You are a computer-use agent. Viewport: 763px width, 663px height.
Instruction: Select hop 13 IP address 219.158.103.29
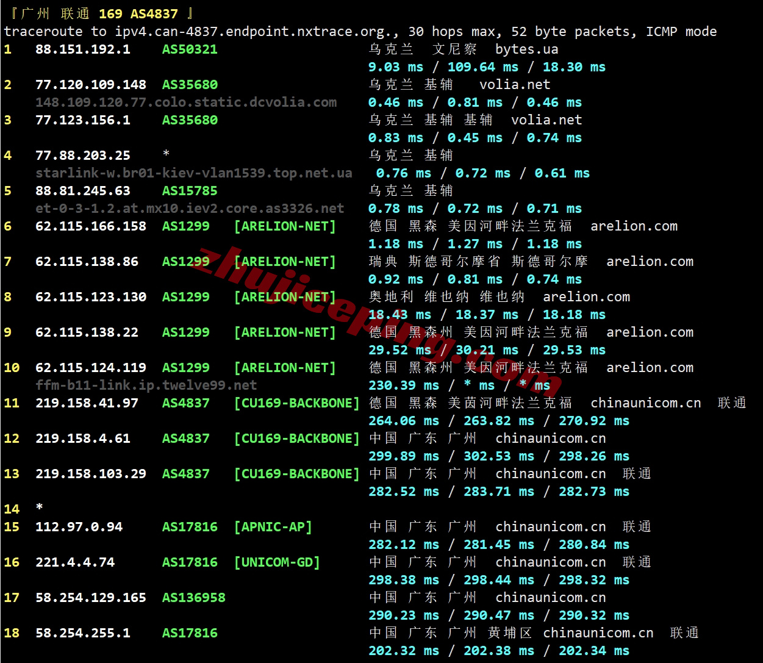tap(91, 474)
